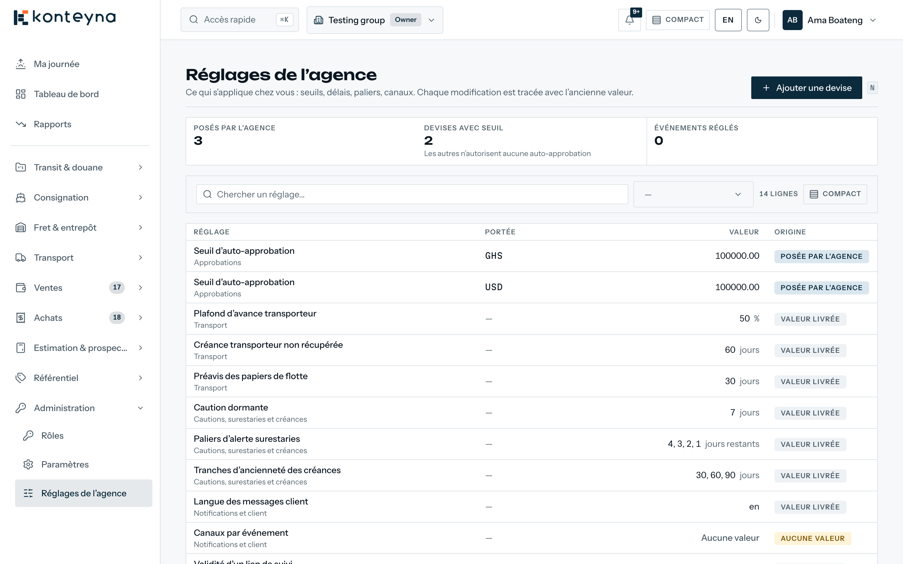Open the Créance transporteur non récupérée row
The height and width of the screenshot is (564, 903).
point(531,350)
